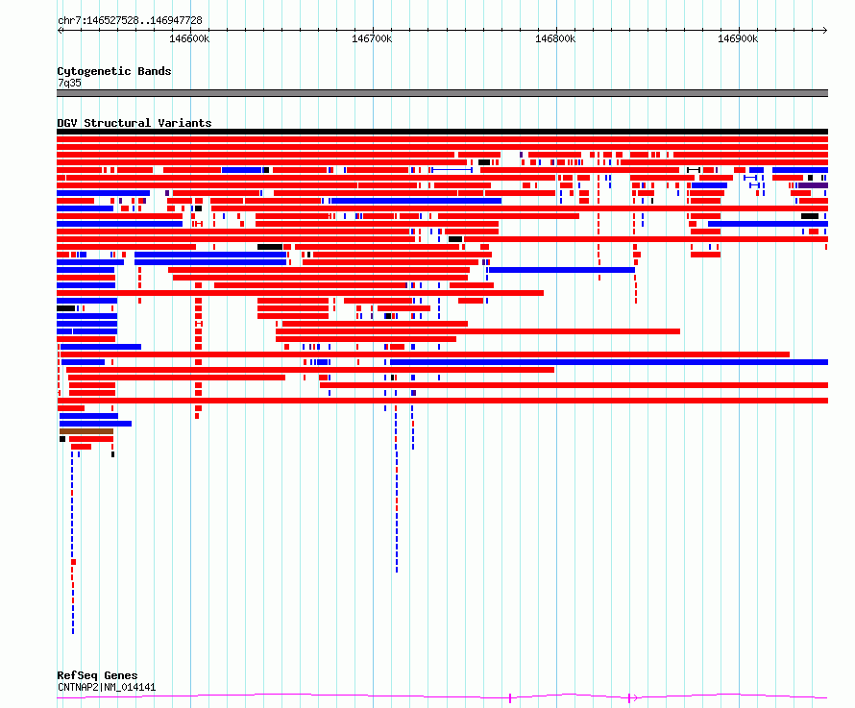Click the CNTNAP2 exon mark near 146840k
The image size is (855, 708).
(629, 697)
